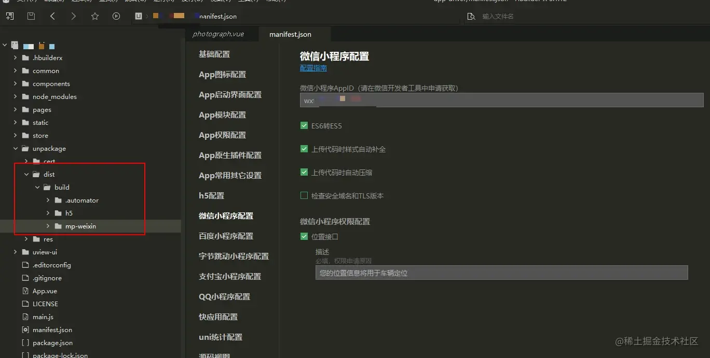Click the .editorconfig file icon
Viewport: 710px width, 358px height.
pos(25,265)
